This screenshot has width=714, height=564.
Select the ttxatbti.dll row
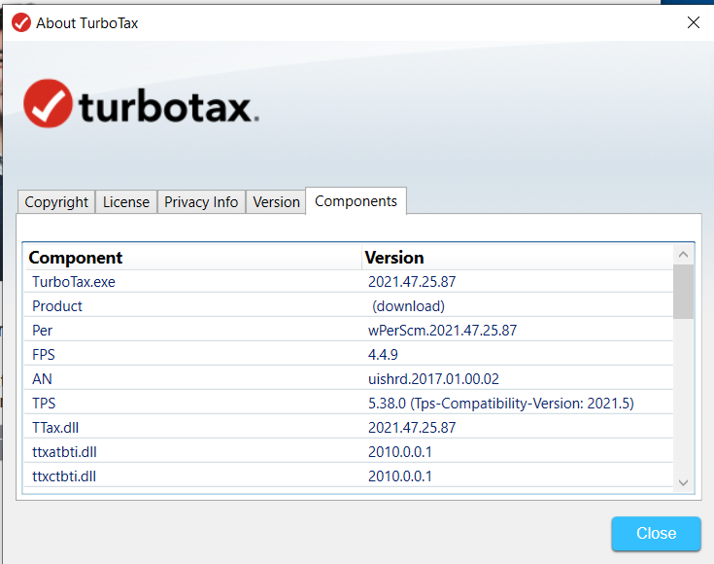(x=349, y=452)
